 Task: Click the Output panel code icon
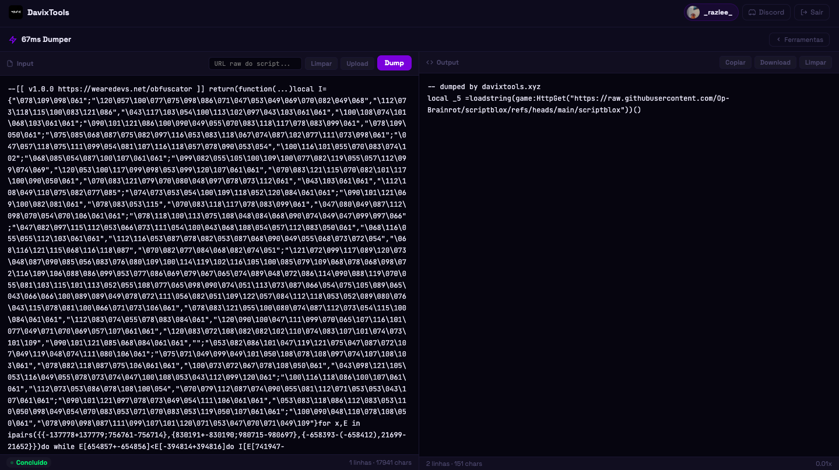coord(430,62)
